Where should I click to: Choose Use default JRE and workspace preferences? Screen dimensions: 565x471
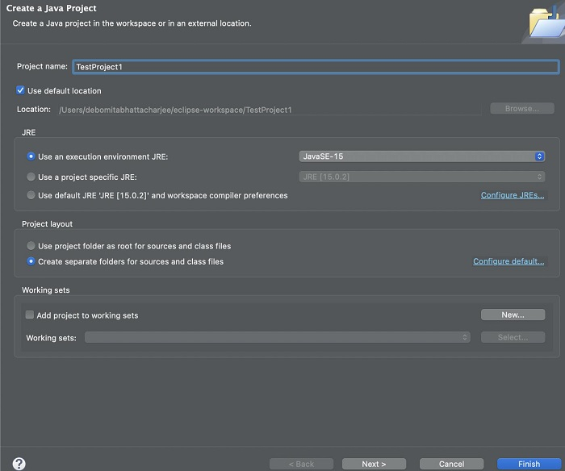[x=31, y=195]
